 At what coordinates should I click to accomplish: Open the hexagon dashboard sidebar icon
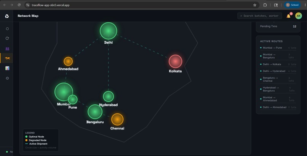tap(7, 29)
